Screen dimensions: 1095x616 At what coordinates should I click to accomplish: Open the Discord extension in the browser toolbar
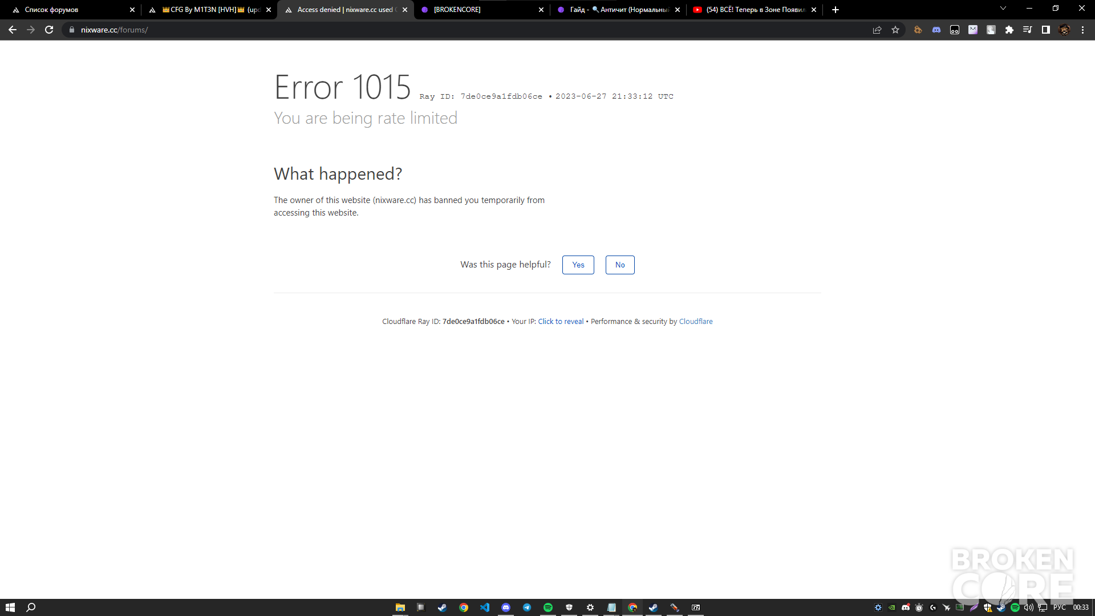[936, 30]
